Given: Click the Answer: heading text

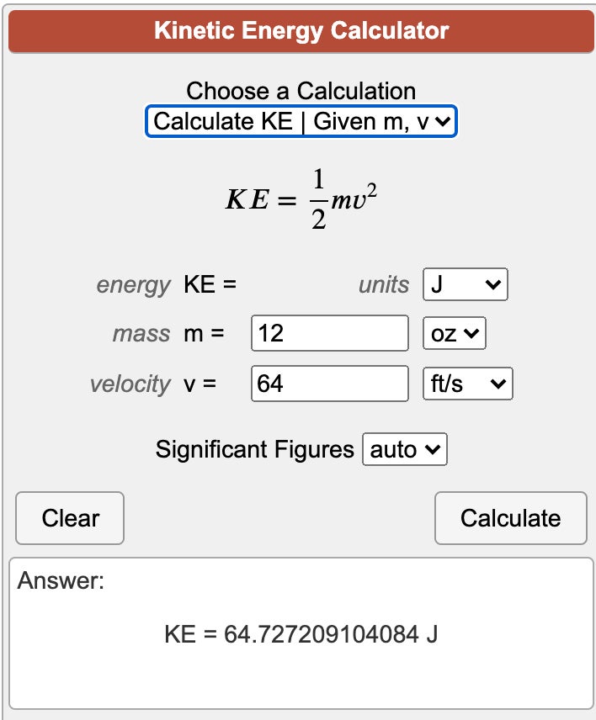Looking at the screenshot, I should point(61,580).
